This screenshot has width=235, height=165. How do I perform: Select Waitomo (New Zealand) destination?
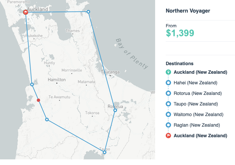[x=199, y=114]
